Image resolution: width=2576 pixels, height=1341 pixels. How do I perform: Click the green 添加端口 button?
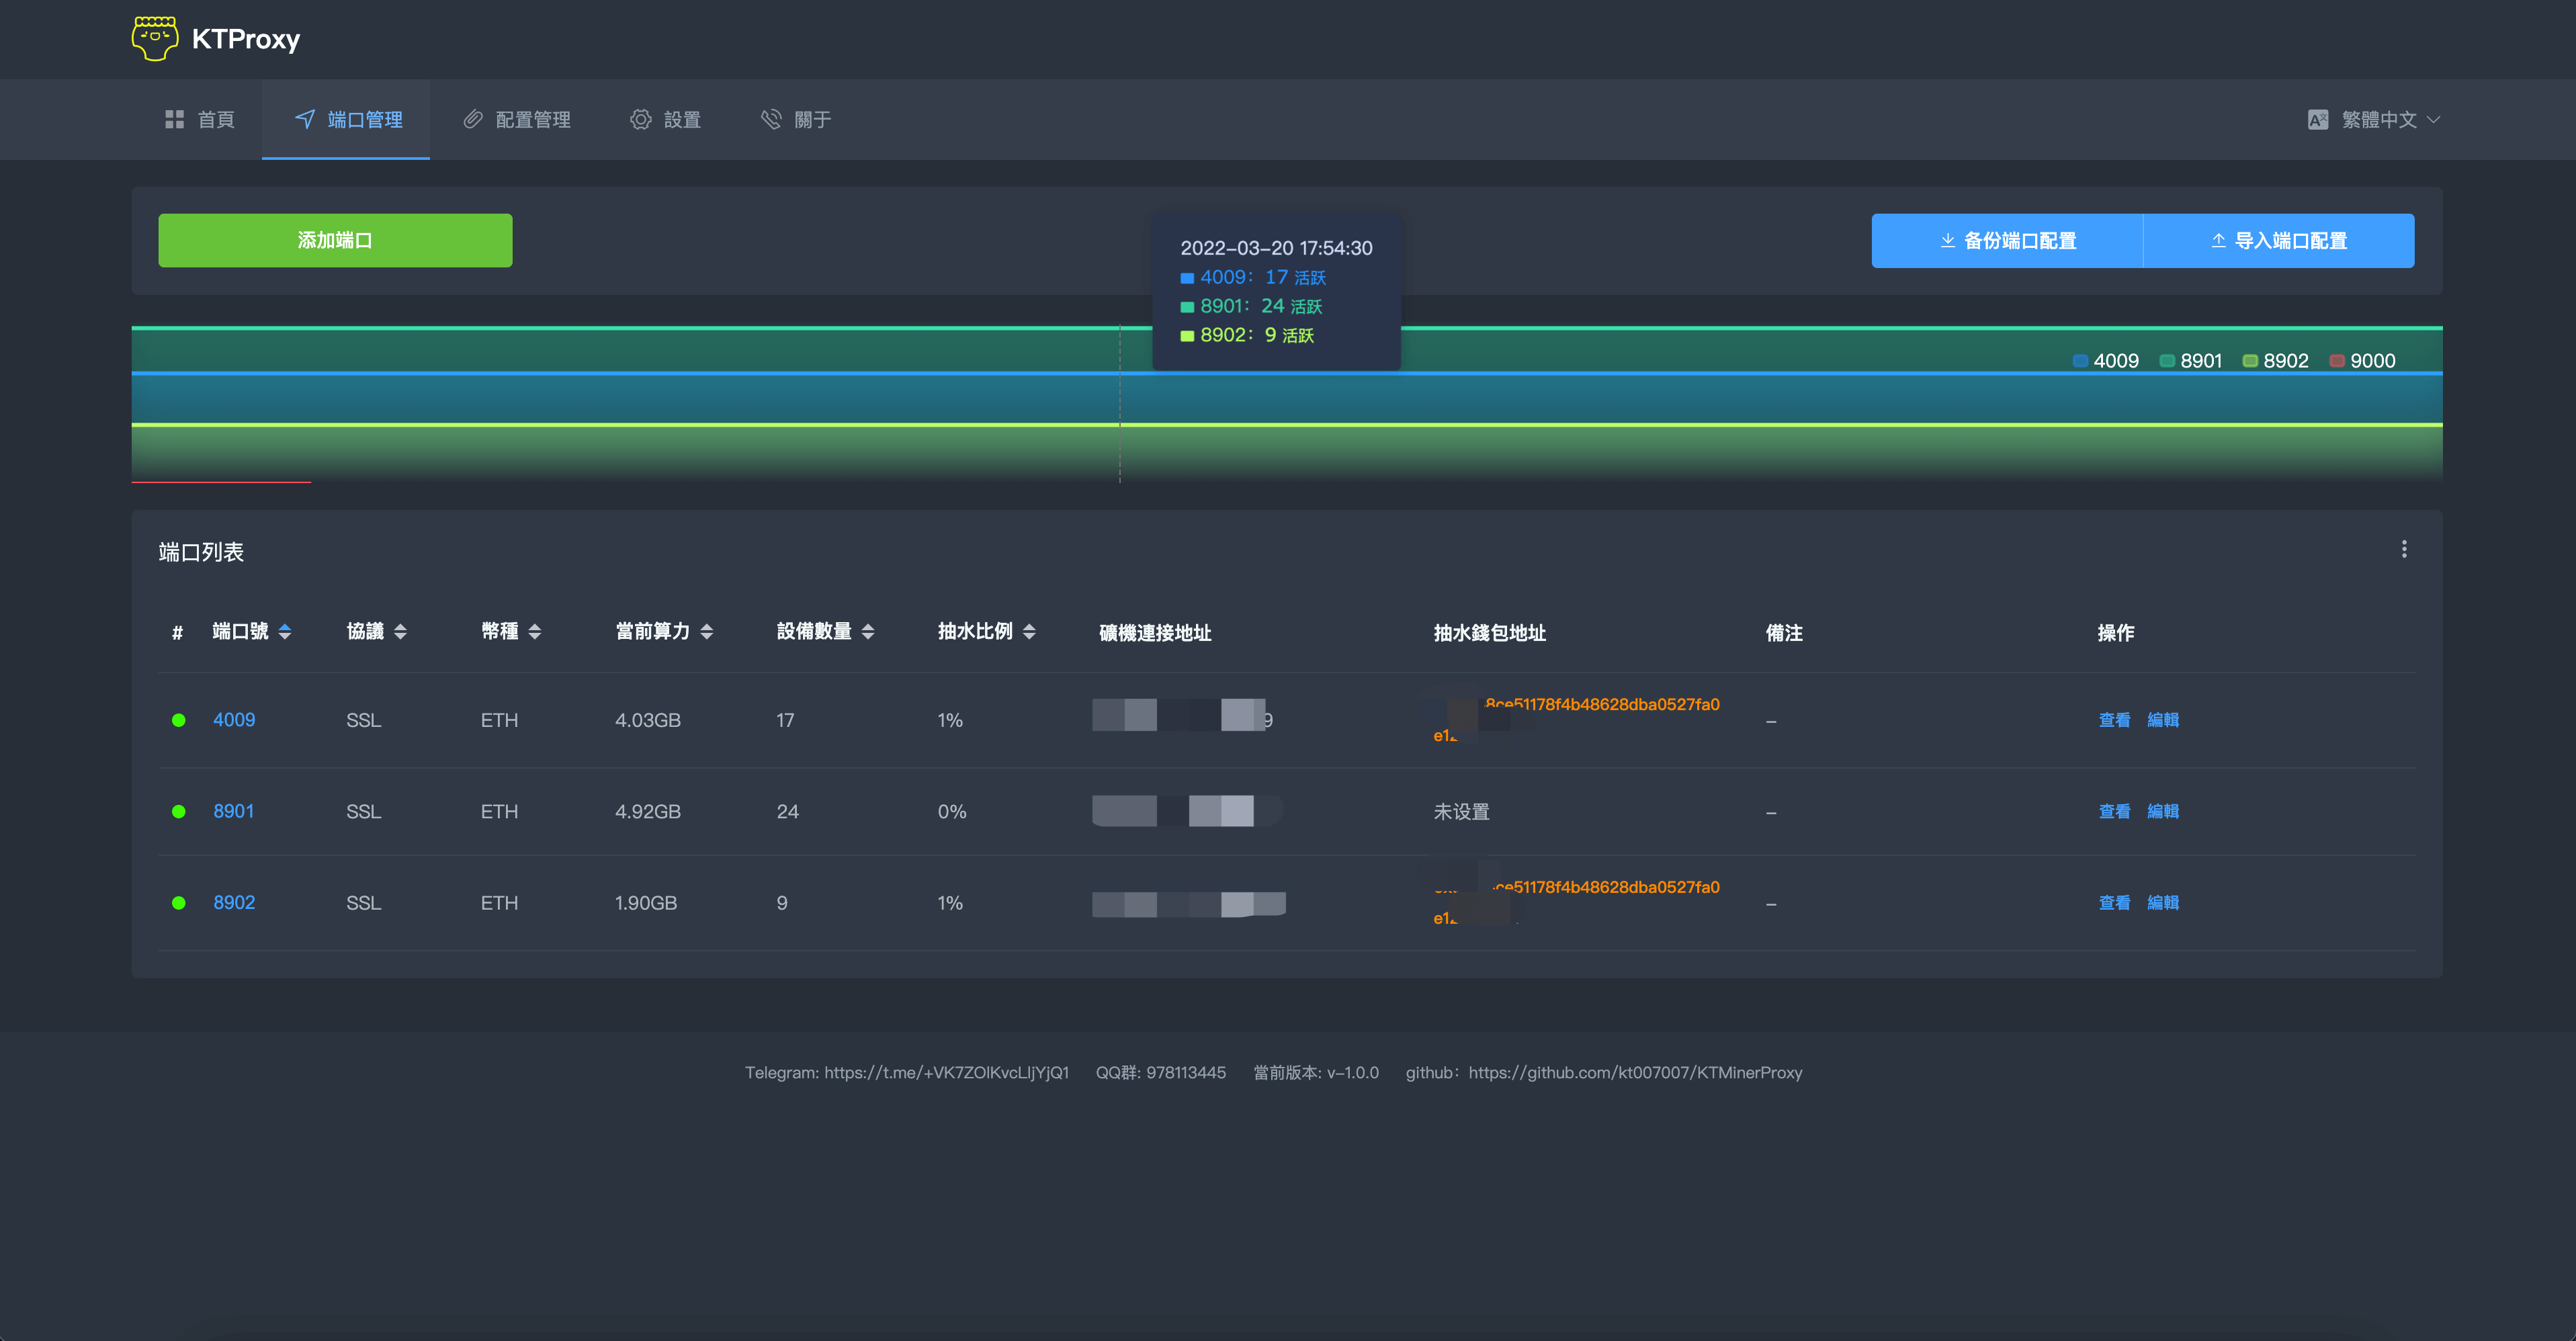coord(335,240)
